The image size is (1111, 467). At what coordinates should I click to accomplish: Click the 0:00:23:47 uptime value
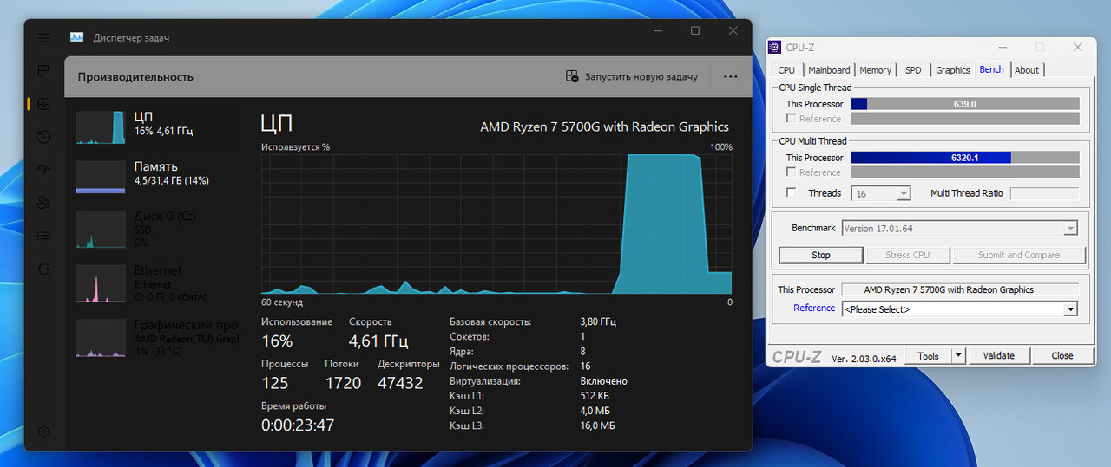[298, 425]
